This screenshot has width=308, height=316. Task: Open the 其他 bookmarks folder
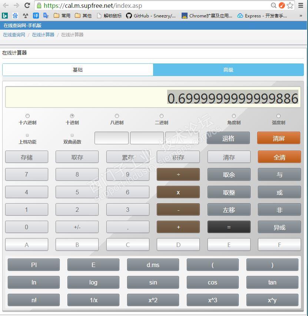coord(83,16)
